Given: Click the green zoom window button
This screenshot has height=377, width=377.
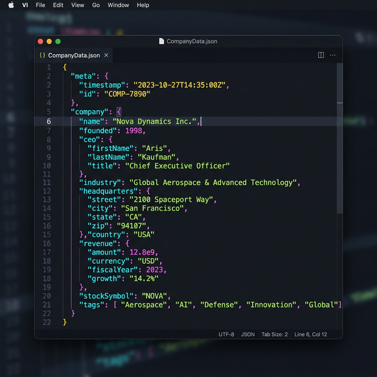Looking at the screenshot, I should point(58,41).
